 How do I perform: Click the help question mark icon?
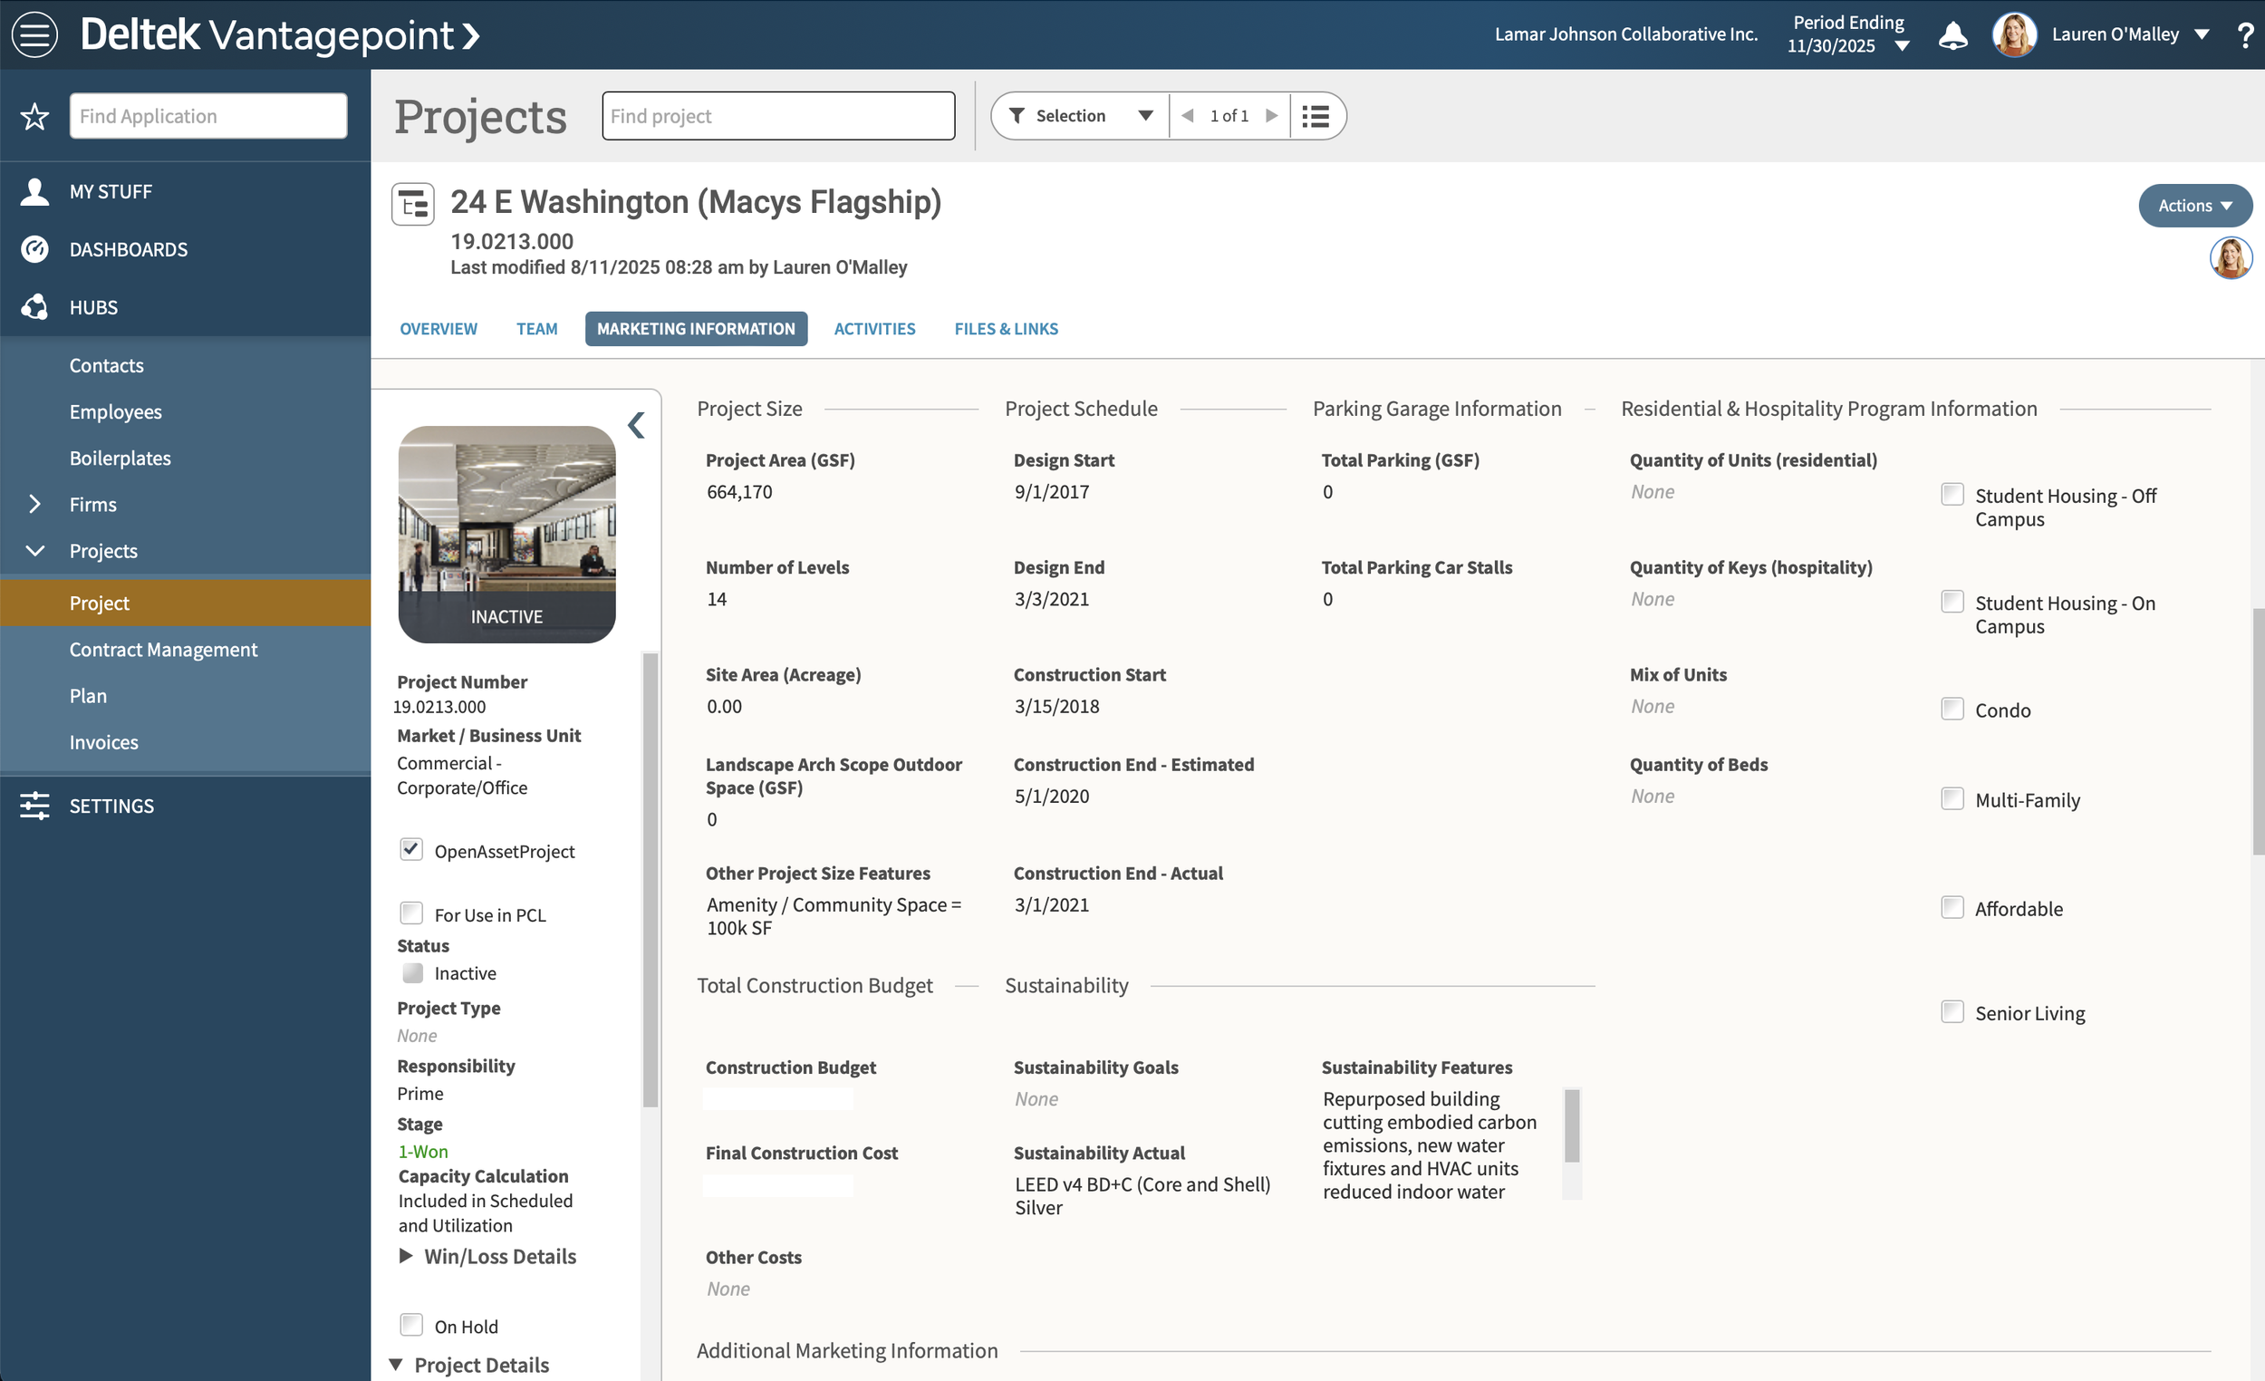point(2245,35)
